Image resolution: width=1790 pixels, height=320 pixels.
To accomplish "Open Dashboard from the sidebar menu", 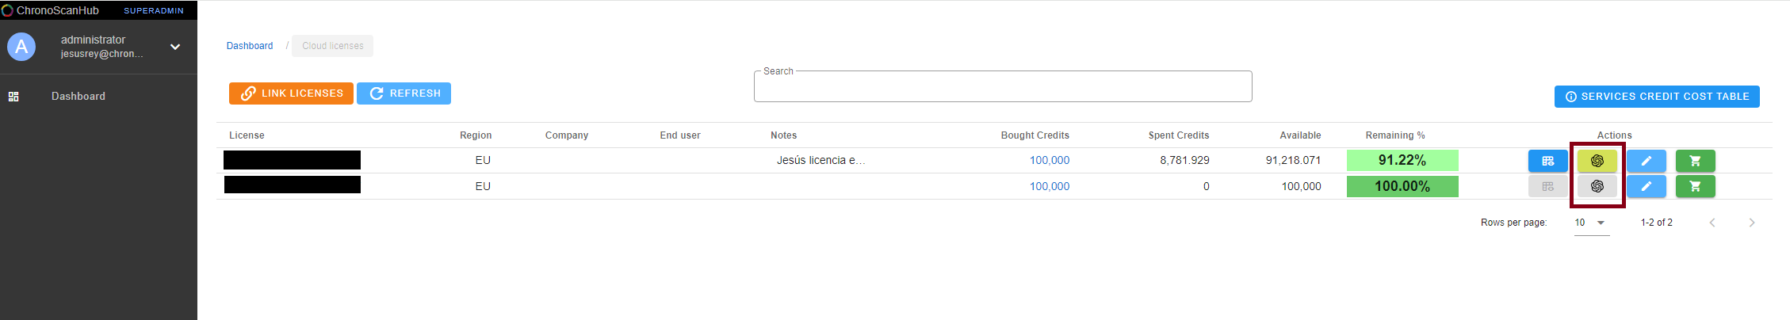I will tap(78, 97).
